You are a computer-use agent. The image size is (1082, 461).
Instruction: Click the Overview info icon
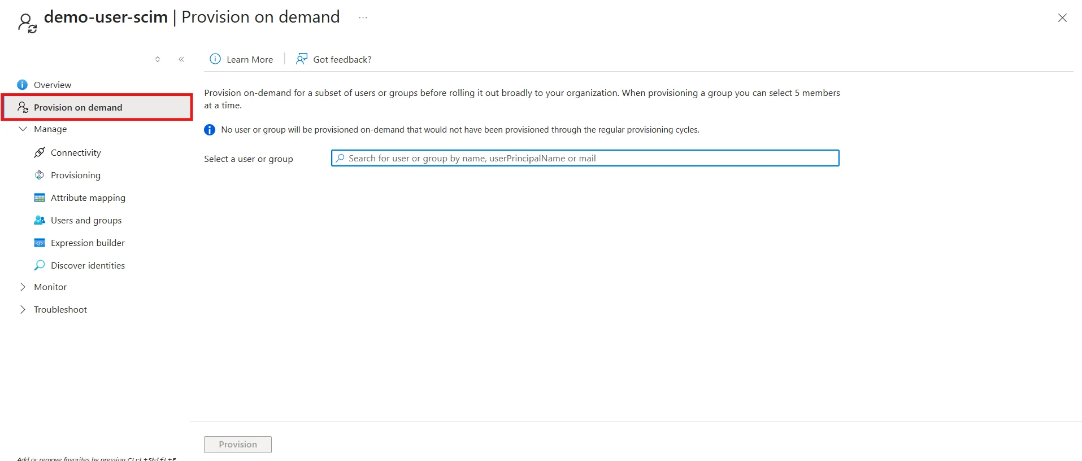(x=22, y=85)
